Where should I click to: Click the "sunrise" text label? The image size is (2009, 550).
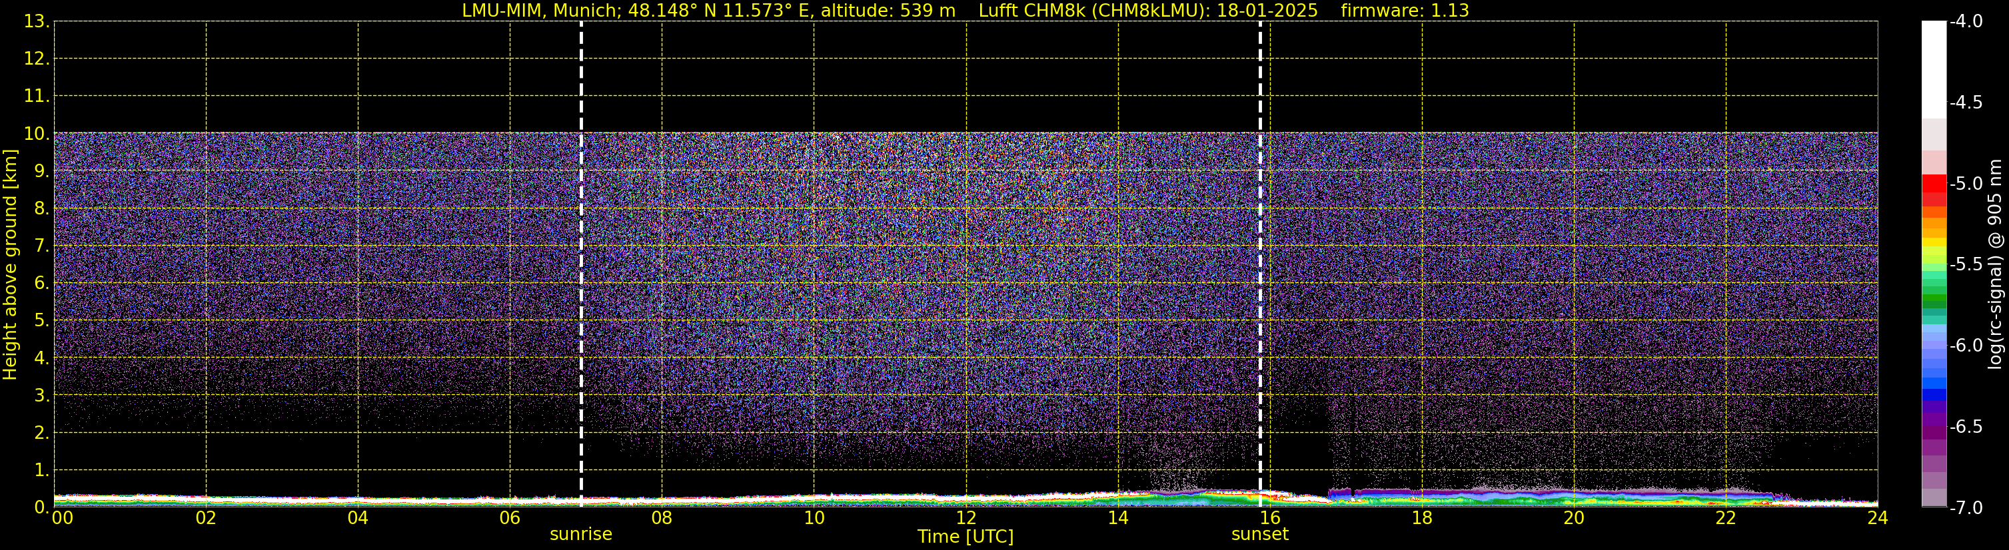click(x=581, y=535)
